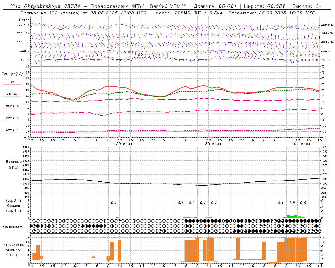Select the Прогноз на 120 часа(ов) header text

pyautogui.click(x=51, y=13)
